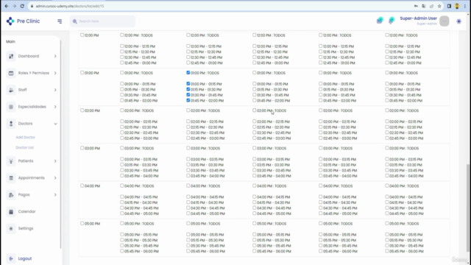Screen dimensions: 471x265
Task: Reload the page with browser refresh icon
Action: click(22, 6)
